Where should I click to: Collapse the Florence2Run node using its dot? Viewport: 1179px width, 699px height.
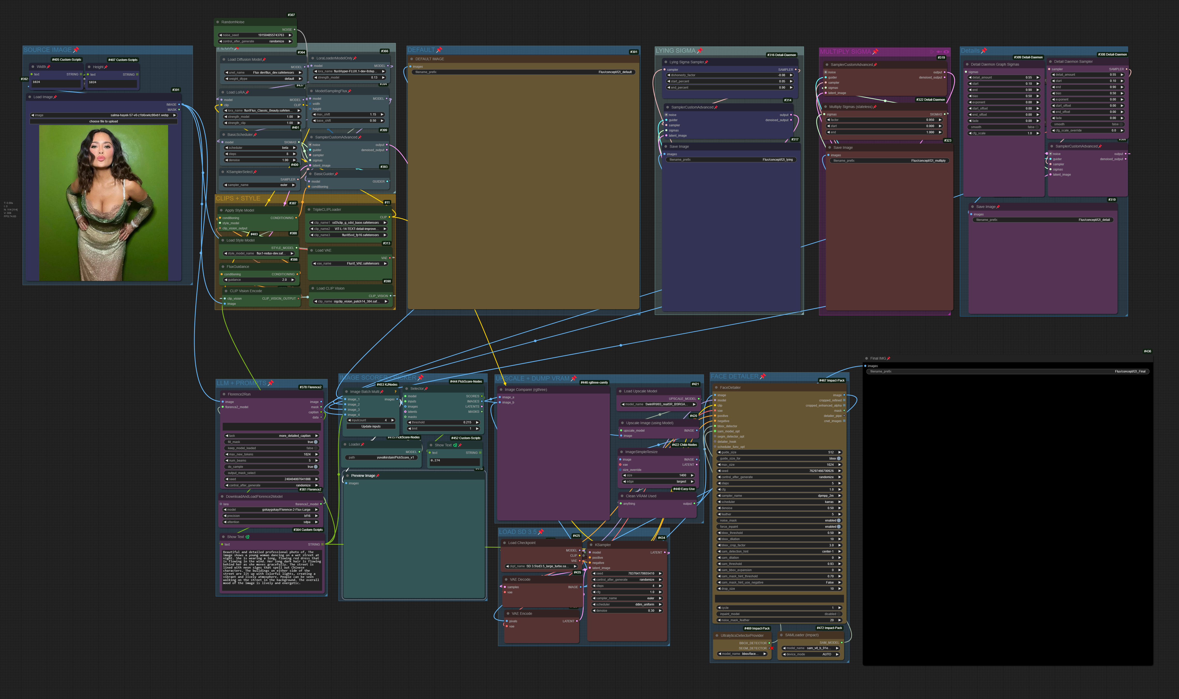point(223,394)
